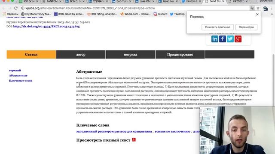Open Параметры in the translate popup
The image size is (275, 154).
(x=246, y=27)
